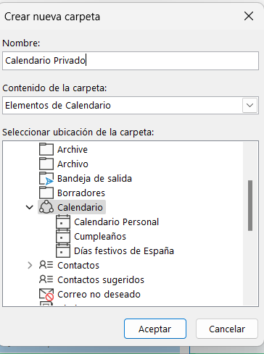264x354 pixels.
Task: Open the Contenido de la carpeta dropdown arrow
Action: tap(249, 106)
